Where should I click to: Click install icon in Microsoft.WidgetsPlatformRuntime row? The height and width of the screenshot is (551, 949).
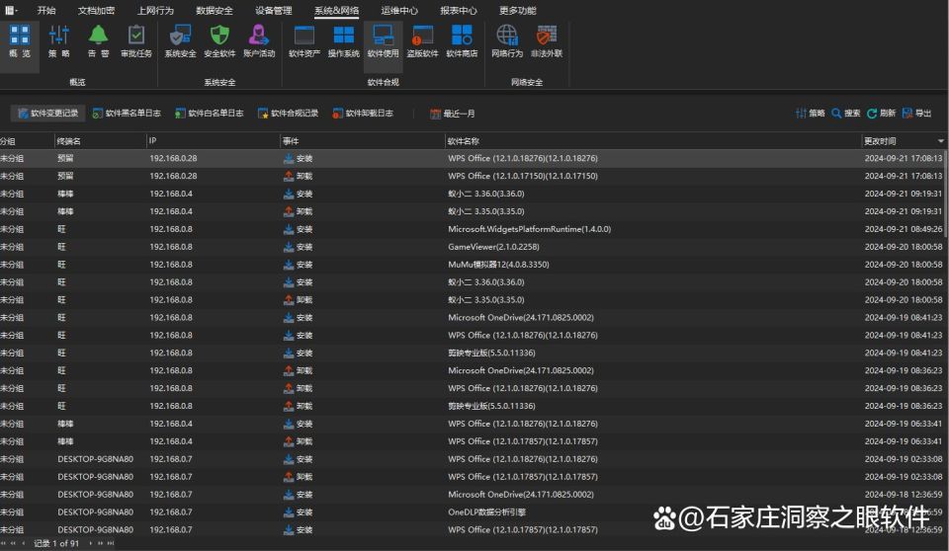[x=289, y=229]
